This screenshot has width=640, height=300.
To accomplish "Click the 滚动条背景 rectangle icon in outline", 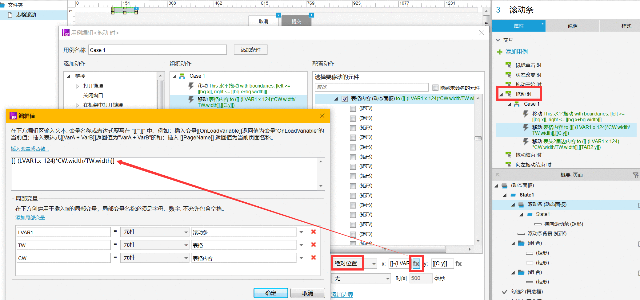I will point(521,234).
